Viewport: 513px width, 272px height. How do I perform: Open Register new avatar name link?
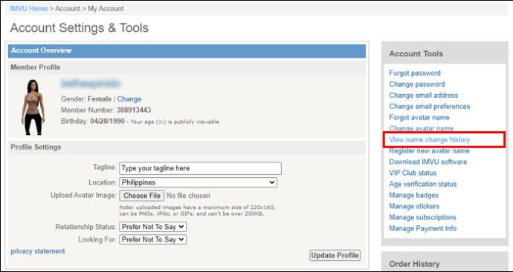[429, 151]
